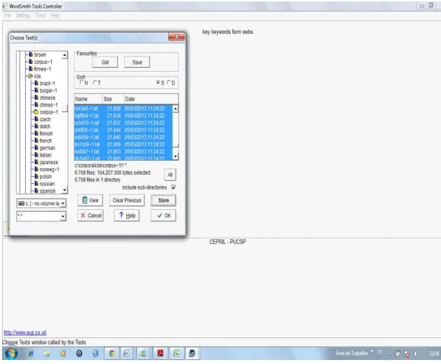Open Windows Media Player from the taskbar
This screenshot has height=364, width=441.
[x=63, y=353]
